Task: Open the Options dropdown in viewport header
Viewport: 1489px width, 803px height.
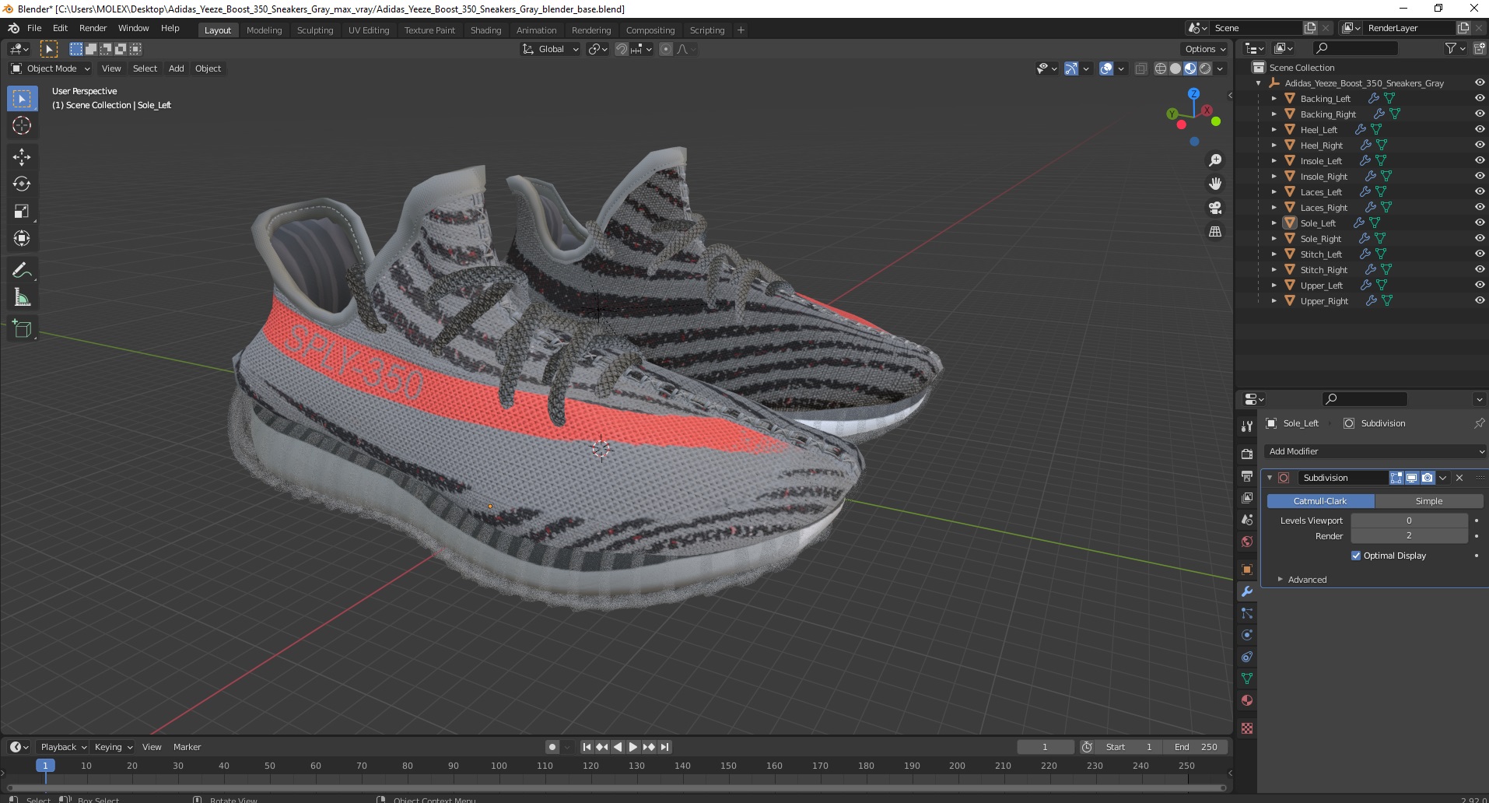Action: click(1205, 49)
